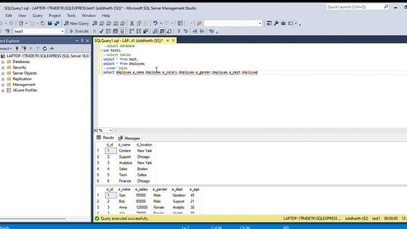Screen dimensions: 407x229
Task: Click the d_name column header
Action: pyautogui.click(x=125, y=145)
